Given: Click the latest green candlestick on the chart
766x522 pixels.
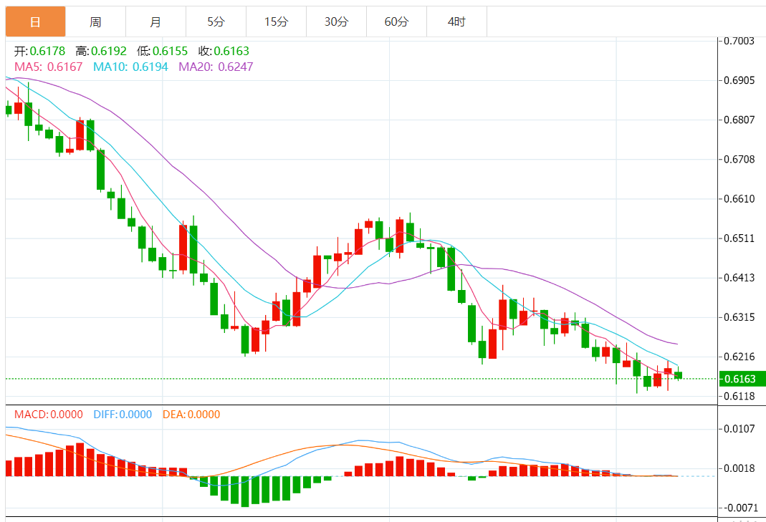Looking at the screenshot, I should click(678, 375).
